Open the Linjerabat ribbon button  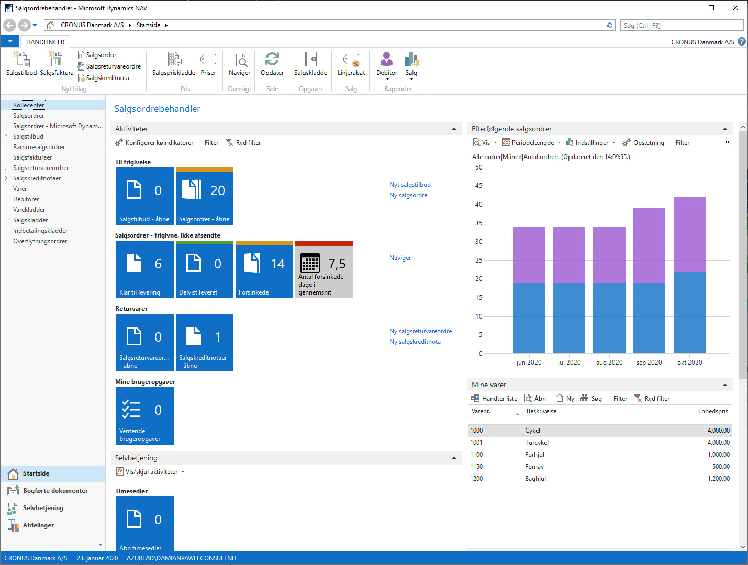pos(351,64)
